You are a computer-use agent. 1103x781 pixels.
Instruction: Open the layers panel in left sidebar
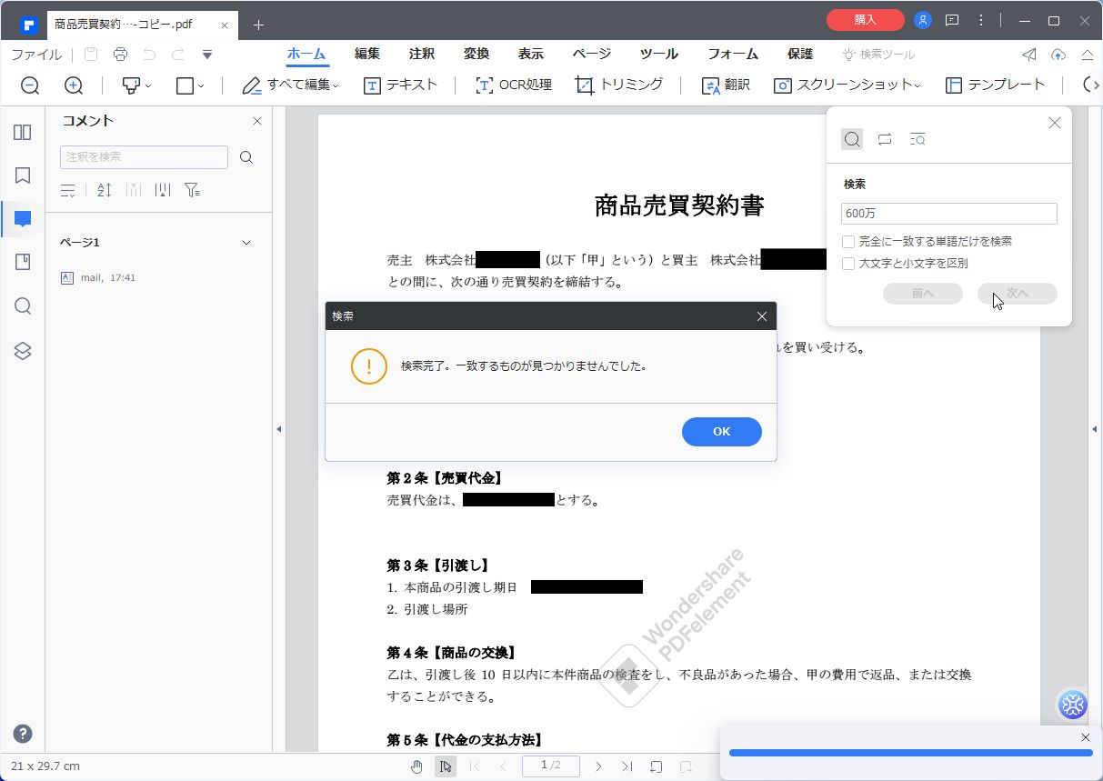[22, 350]
